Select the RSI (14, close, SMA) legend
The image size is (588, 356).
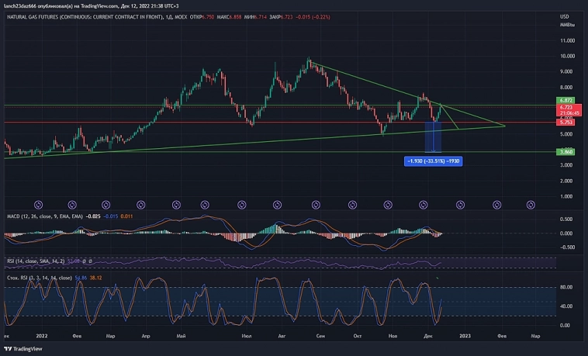(35, 261)
